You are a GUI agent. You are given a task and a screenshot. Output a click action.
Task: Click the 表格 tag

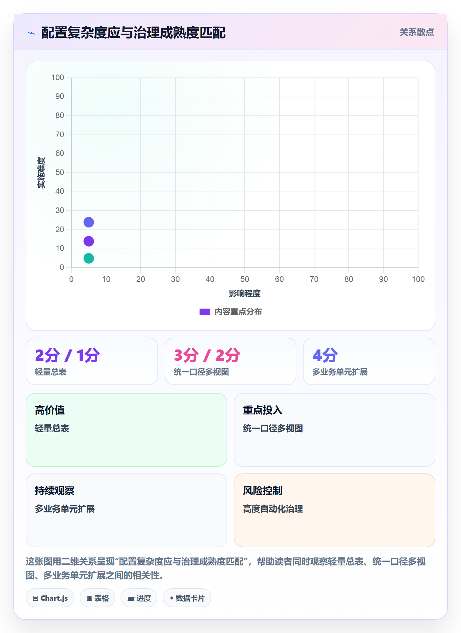click(x=97, y=598)
